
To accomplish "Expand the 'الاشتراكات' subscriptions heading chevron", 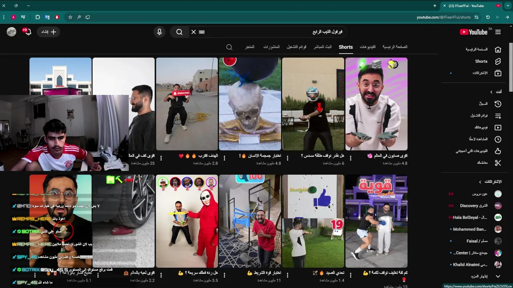I will pos(480,182).
